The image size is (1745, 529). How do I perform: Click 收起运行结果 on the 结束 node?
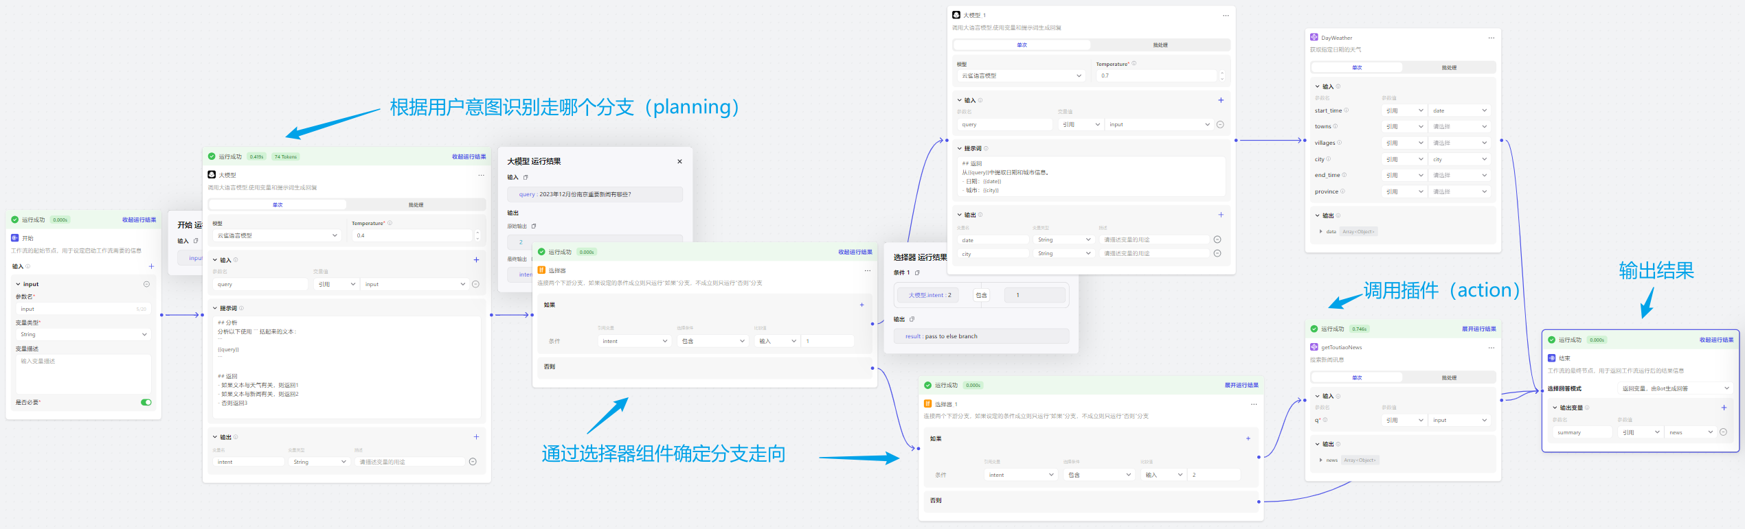click(1715, 340)
